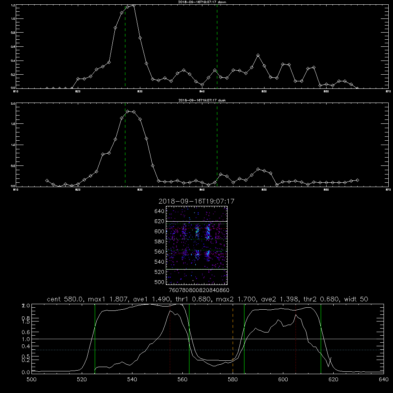The image size is (393, 393).
Task: Click the left green dashed line in dawn plot
Action: (125, 46)
